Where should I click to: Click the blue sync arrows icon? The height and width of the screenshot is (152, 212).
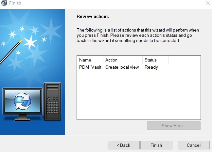coord(22,101)
